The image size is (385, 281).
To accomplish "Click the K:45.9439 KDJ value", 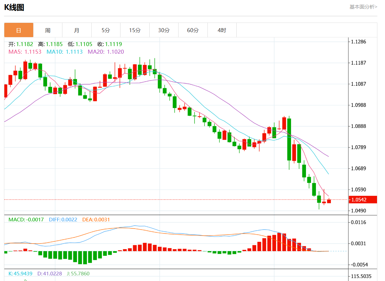I will click(20, 273).
